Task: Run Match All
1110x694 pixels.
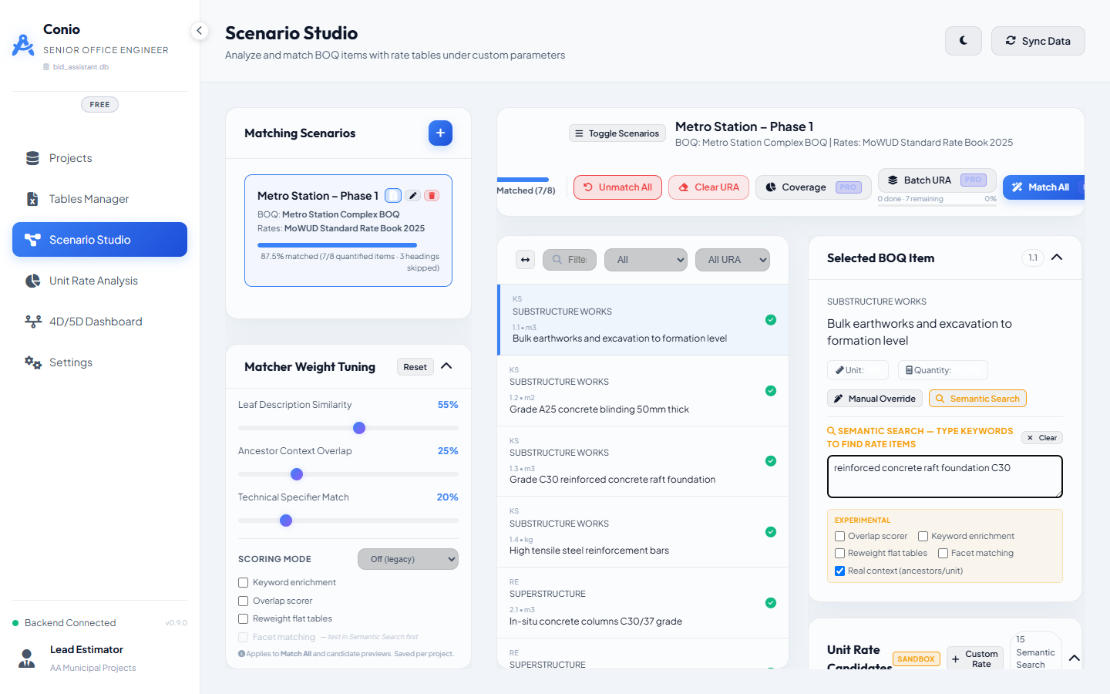Action: coord(1043,187)
